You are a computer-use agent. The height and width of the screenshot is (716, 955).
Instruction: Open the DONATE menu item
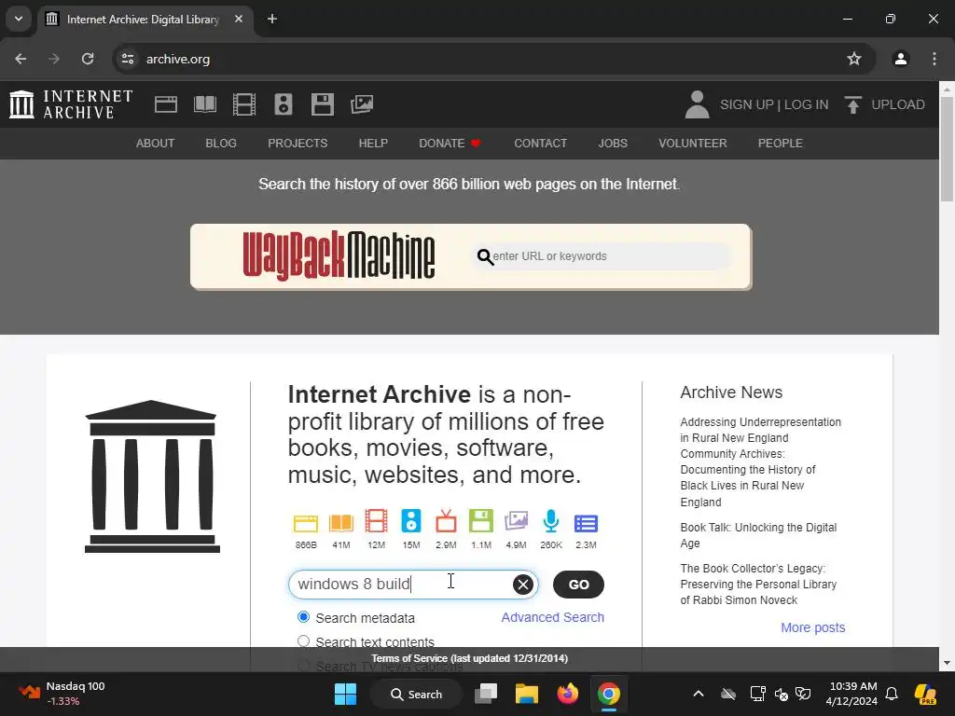pyautogui.click(x=450, y=143)
